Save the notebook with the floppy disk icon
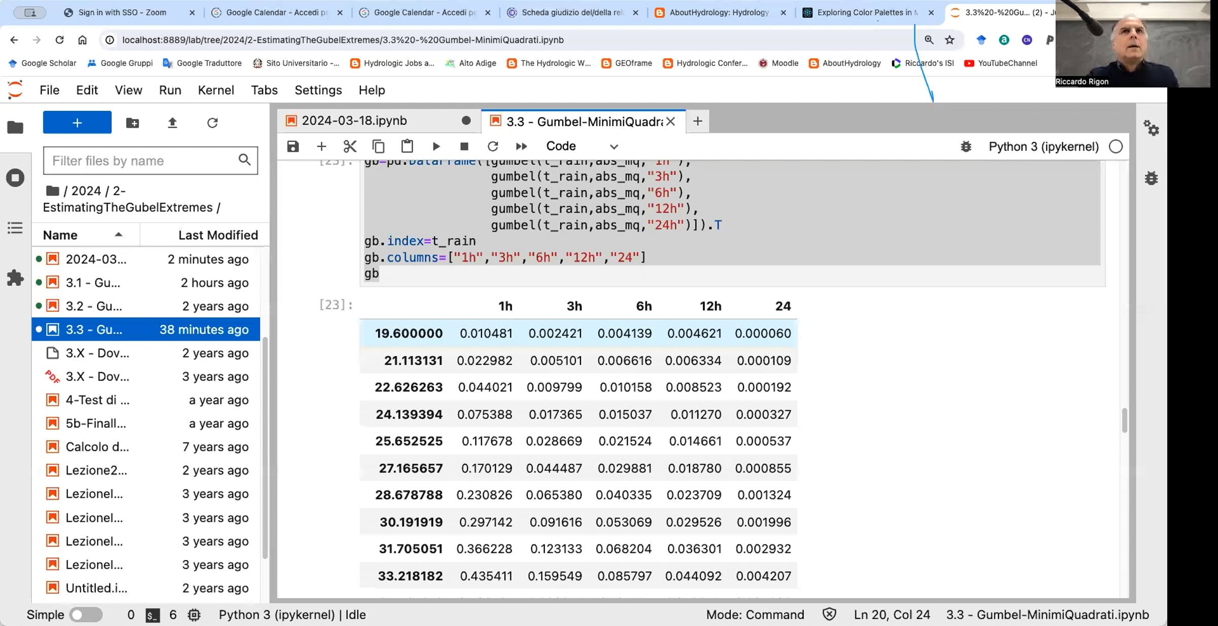This screenshot has height=626, width=1218. (293, 146)
